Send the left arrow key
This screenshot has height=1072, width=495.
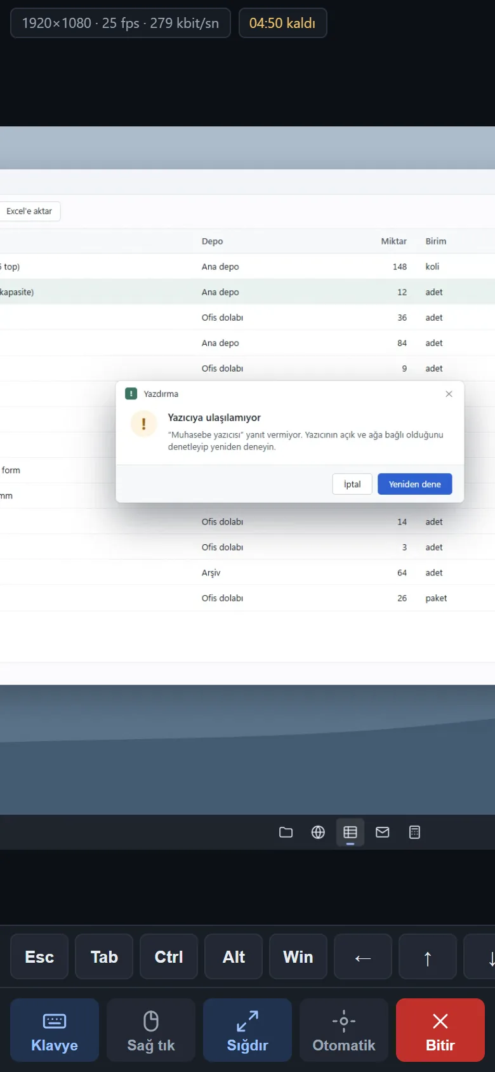click(x=363, y=956)
